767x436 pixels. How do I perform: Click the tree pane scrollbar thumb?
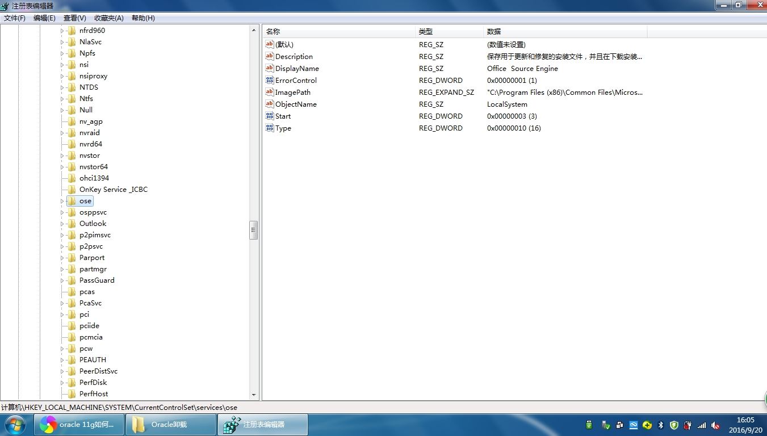coord(254,230)
